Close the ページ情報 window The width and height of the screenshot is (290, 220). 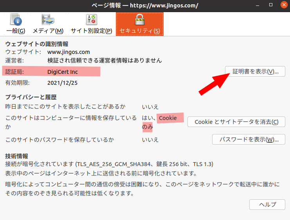point(284,5)
